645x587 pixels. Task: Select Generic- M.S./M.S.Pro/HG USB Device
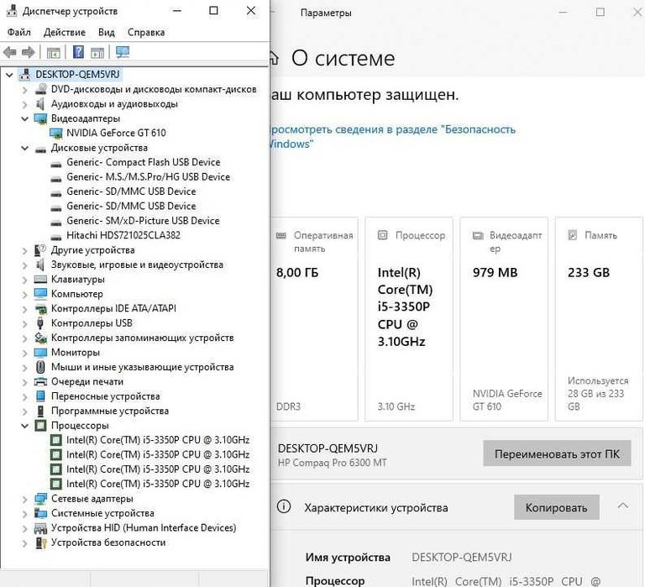coord(148,177)
